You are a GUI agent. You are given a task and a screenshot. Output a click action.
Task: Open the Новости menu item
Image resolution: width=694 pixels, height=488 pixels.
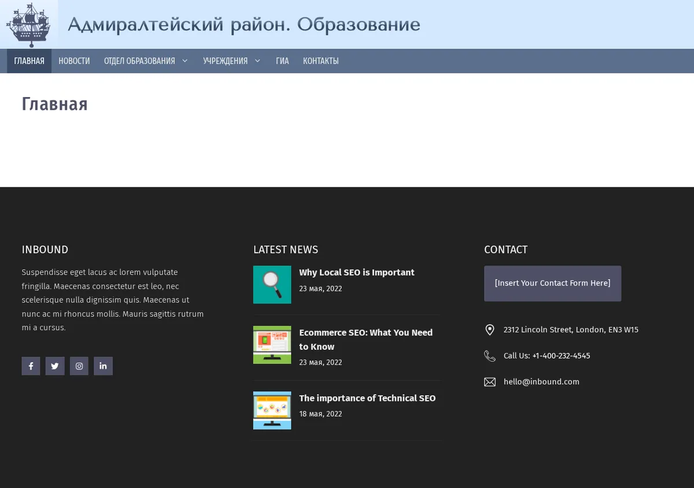[74, 61]
